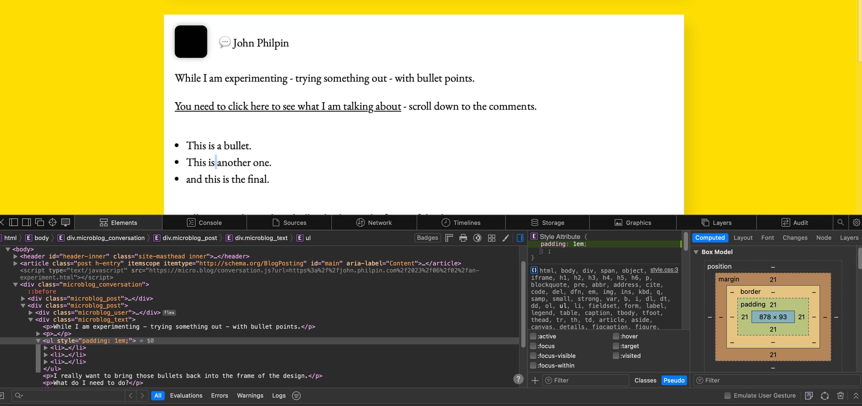
Task: Expand the div.microblog_user node
Action: pyautogui.click(x=31, y=313)
